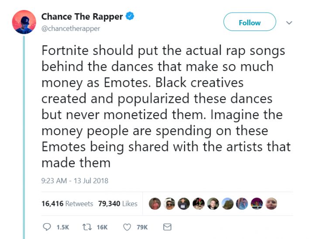Viewport: 309px width, 239px height.
Task: Open direct message envelope icon
Action: point(167,227)
